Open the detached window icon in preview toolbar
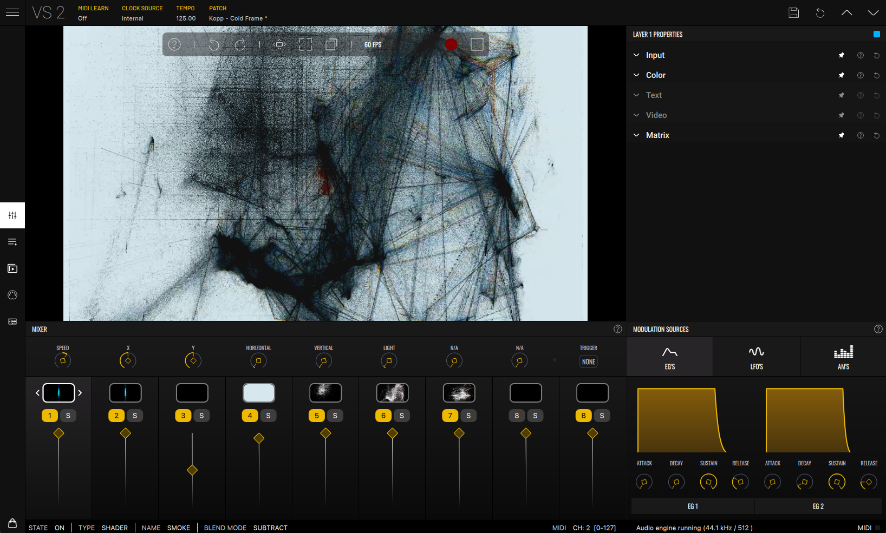This screenshot has height=533, width=886. pyautogui.click(x=331, y=44)
